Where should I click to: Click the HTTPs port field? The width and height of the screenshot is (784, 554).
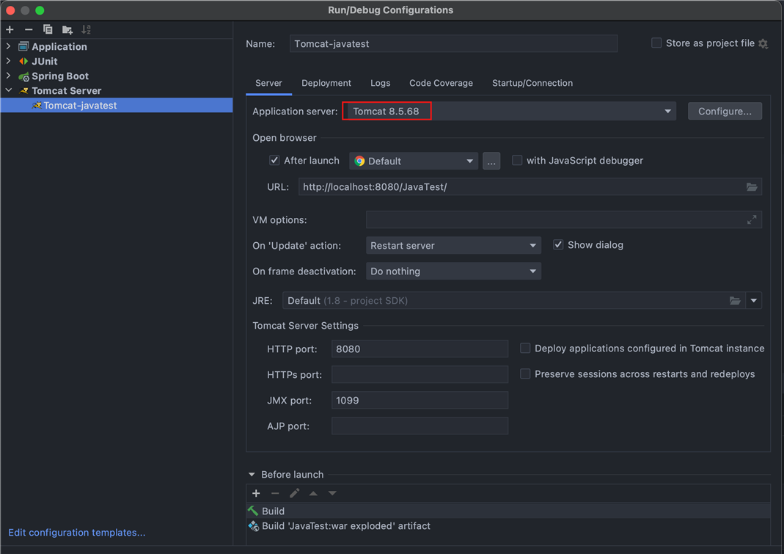coord(420,374)
